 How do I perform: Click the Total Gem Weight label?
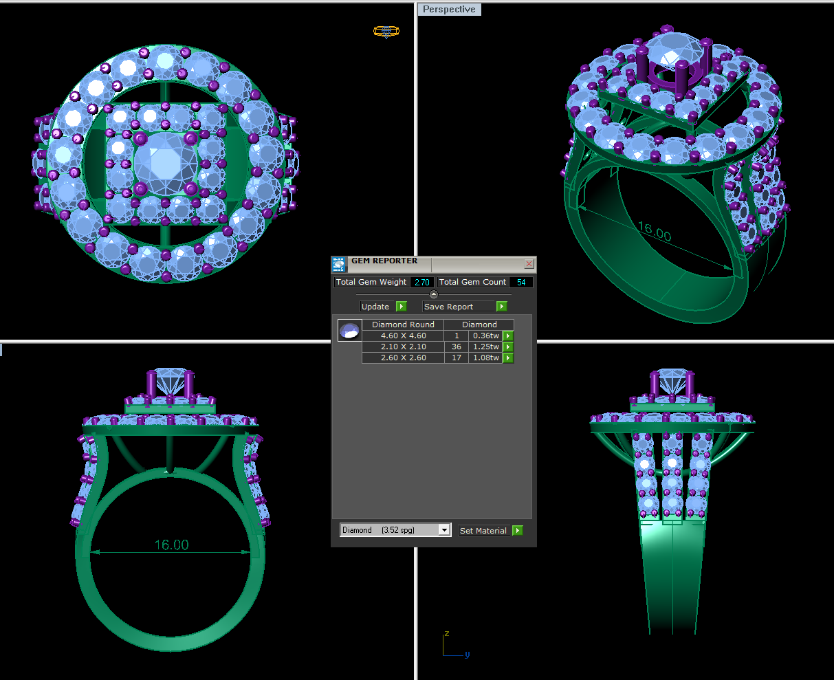(x=371, y=282)
